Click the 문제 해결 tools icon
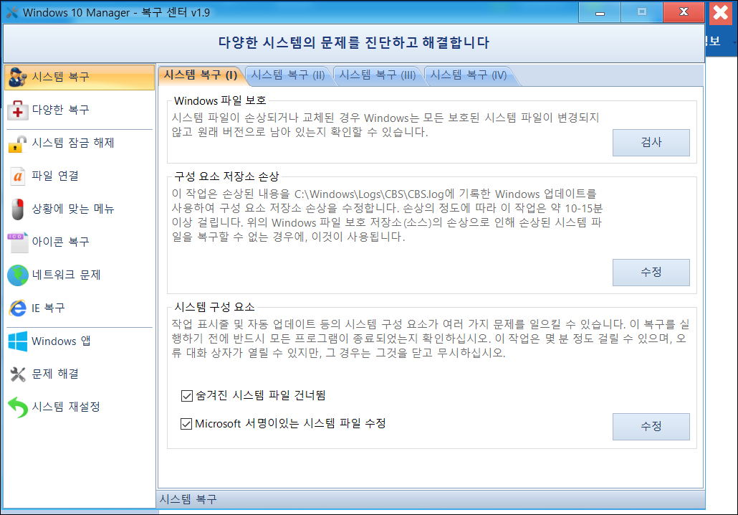Image resolution: width=738 pixels, height=515 pixels. [x=18, y=374]
